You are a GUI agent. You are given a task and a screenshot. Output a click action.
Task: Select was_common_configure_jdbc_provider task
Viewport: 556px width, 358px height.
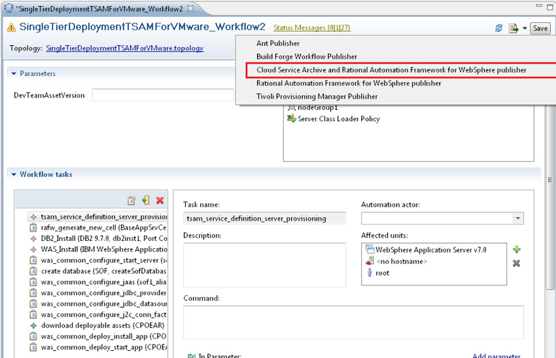(x=97, y=293)
